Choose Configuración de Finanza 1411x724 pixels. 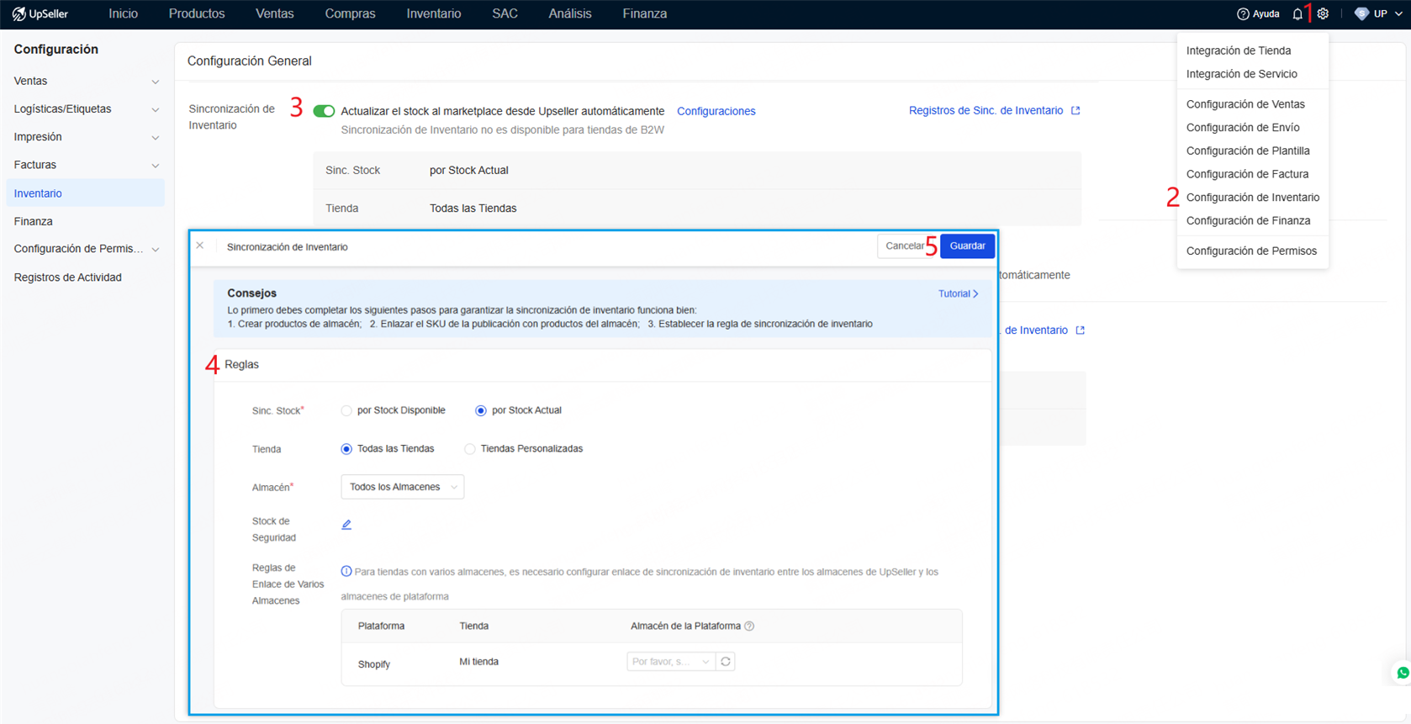pos(1248,220)
